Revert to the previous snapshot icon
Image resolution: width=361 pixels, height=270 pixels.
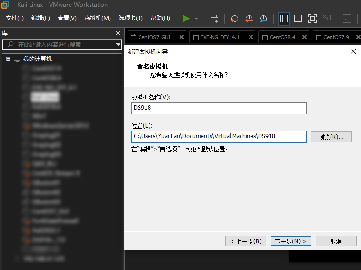(249, 19)
